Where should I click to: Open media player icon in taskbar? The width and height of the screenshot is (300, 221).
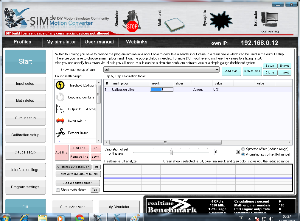pos(60,218)
